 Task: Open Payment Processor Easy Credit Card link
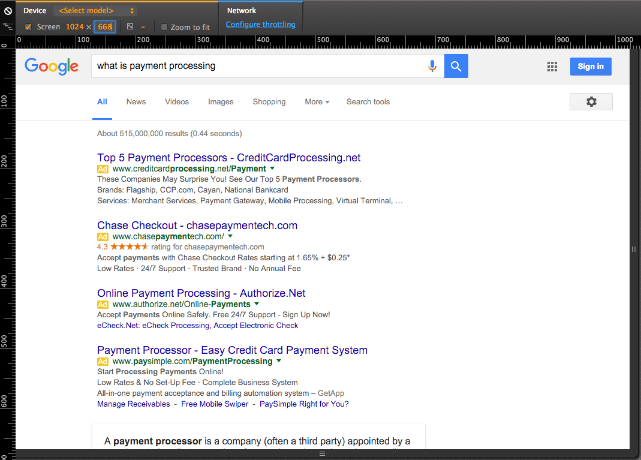coord(232,350)
